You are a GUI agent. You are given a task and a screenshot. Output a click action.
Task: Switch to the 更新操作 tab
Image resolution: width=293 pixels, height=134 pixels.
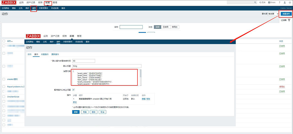point(55,54)
